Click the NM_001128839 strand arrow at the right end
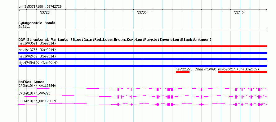 tap(262, 105)
